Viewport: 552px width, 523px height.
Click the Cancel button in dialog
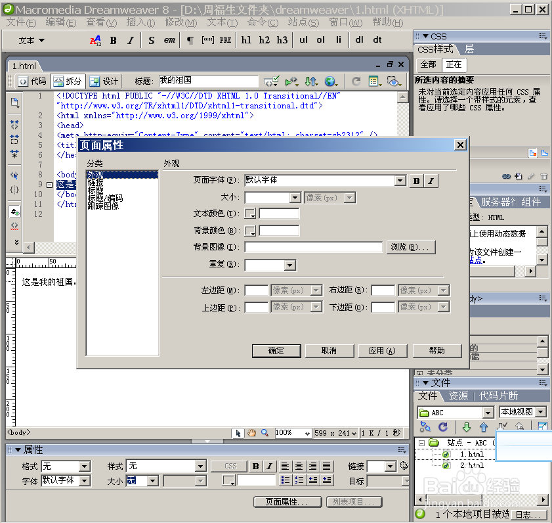tap(329, 351)
